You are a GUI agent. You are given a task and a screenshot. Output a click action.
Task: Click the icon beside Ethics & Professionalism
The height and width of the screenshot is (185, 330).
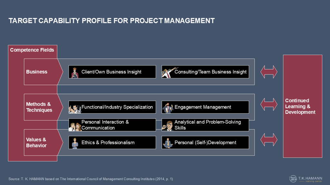[75, 143]
